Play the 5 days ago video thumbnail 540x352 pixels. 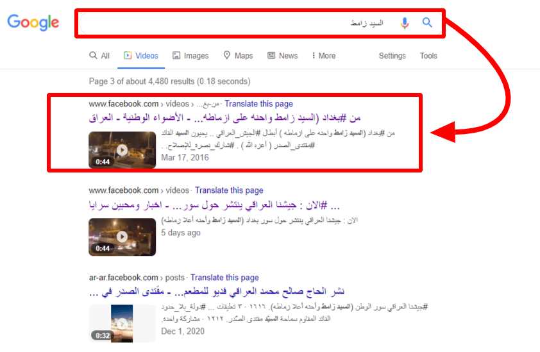coord(122,237)
